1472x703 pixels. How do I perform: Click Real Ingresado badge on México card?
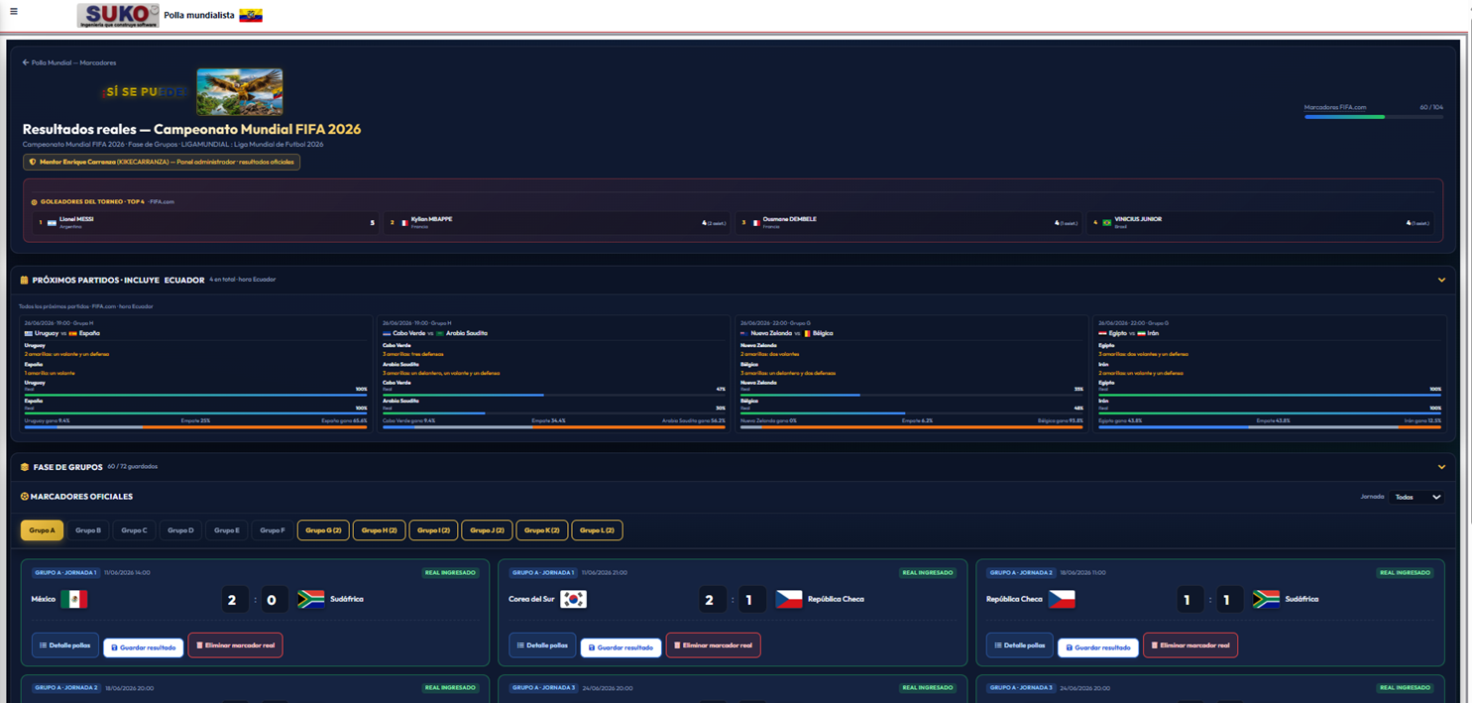click(x=451, y=572)
